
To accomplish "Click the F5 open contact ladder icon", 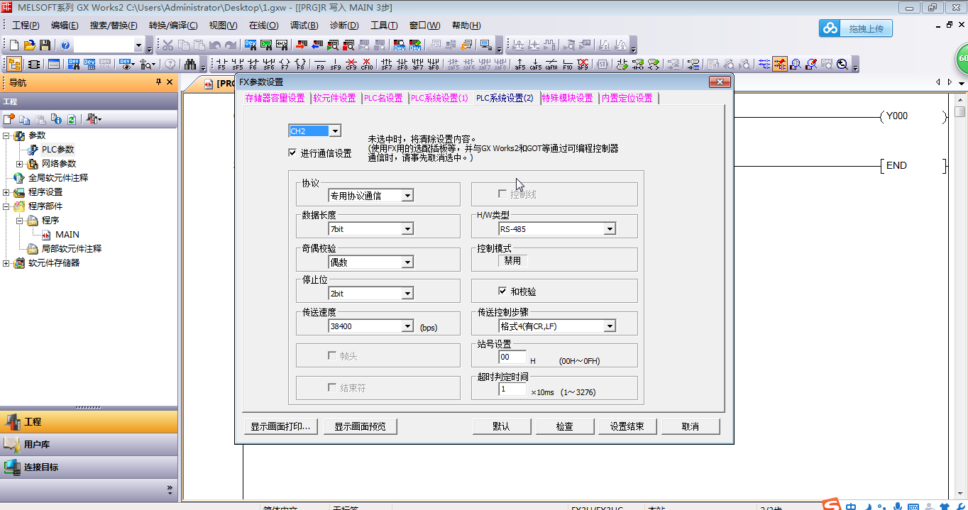I will click(221, 65).
